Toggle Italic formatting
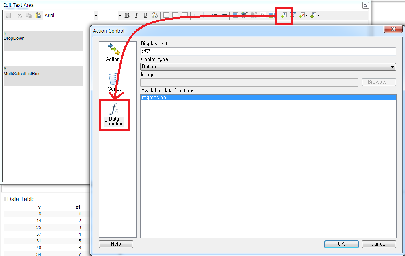The height and width of the screenshot is (256, 405). [x=136, y=15]
